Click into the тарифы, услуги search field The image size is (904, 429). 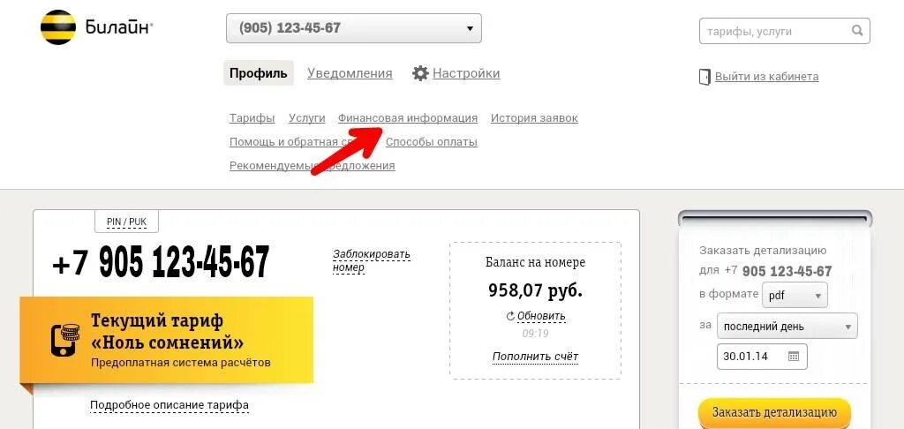(x=774, y=31)
